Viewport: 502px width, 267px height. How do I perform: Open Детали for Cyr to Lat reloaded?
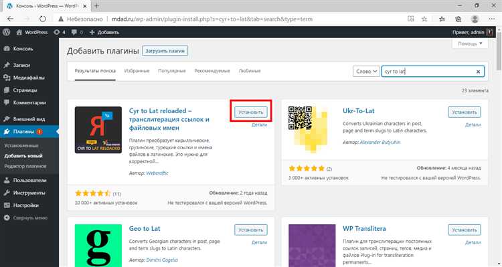coord(259,124)
